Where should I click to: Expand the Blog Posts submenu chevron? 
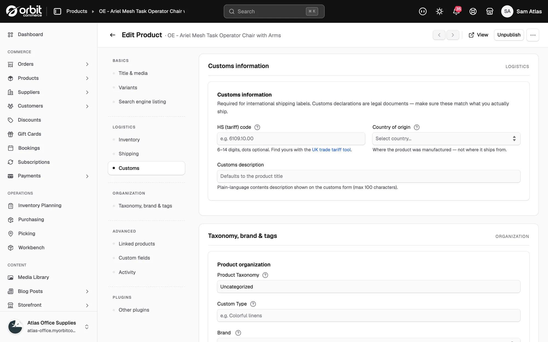point(87,291)
